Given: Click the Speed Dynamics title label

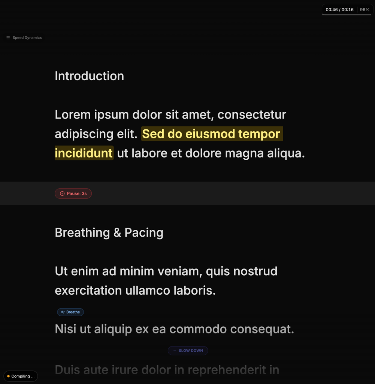Looking at the screenshot, I should click(x=27, y=38).
